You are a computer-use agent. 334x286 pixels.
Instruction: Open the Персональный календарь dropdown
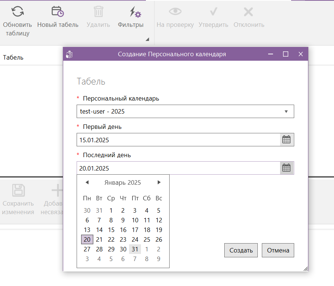(x=185, y=111)
